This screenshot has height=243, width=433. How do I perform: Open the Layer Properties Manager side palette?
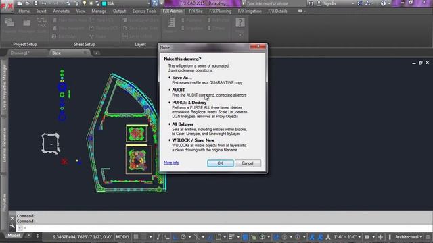4,87
